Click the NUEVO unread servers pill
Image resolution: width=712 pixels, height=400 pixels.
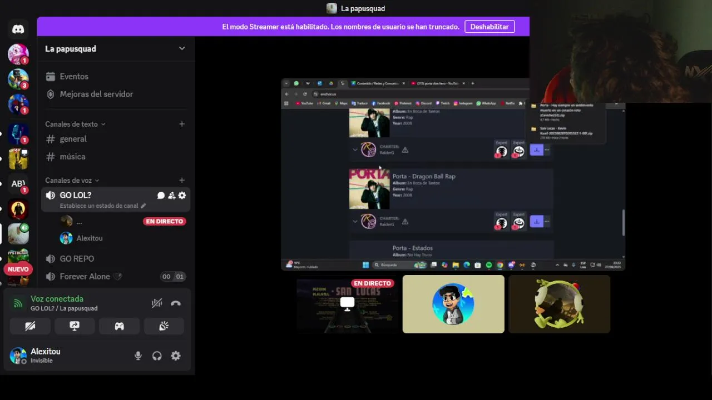pos(18,269)
